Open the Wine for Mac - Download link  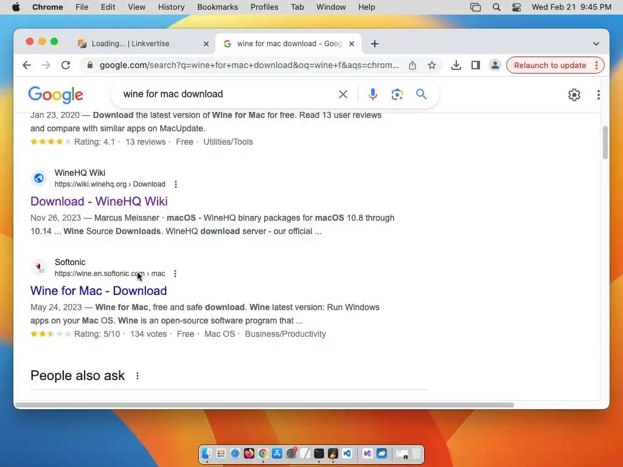(x=99, y=291)
